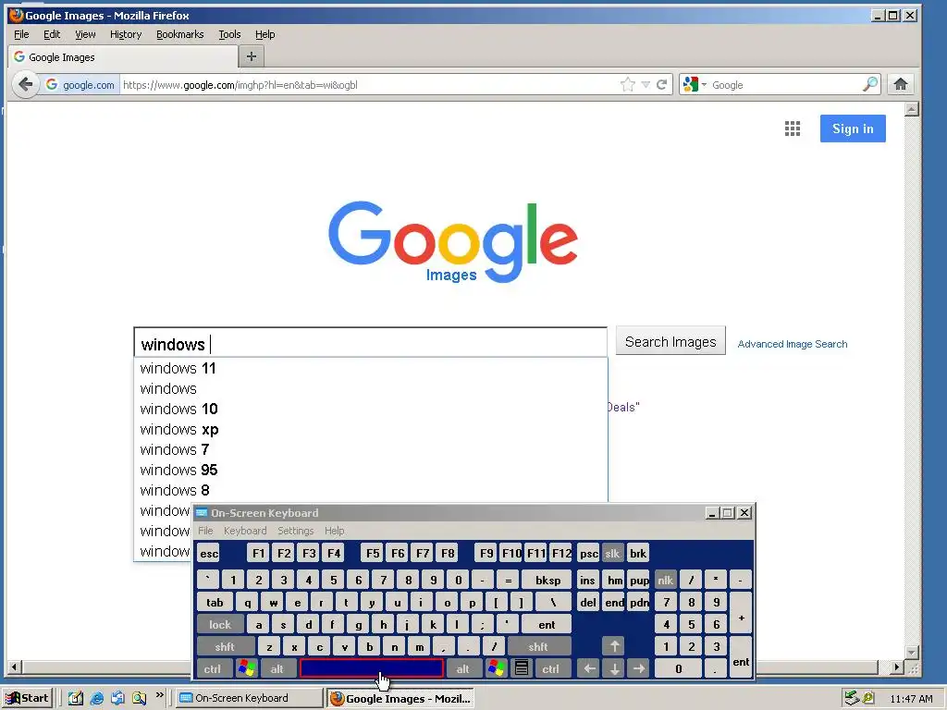Click the Sign in button
Screen dimensions: 947x710
point(852,129)
